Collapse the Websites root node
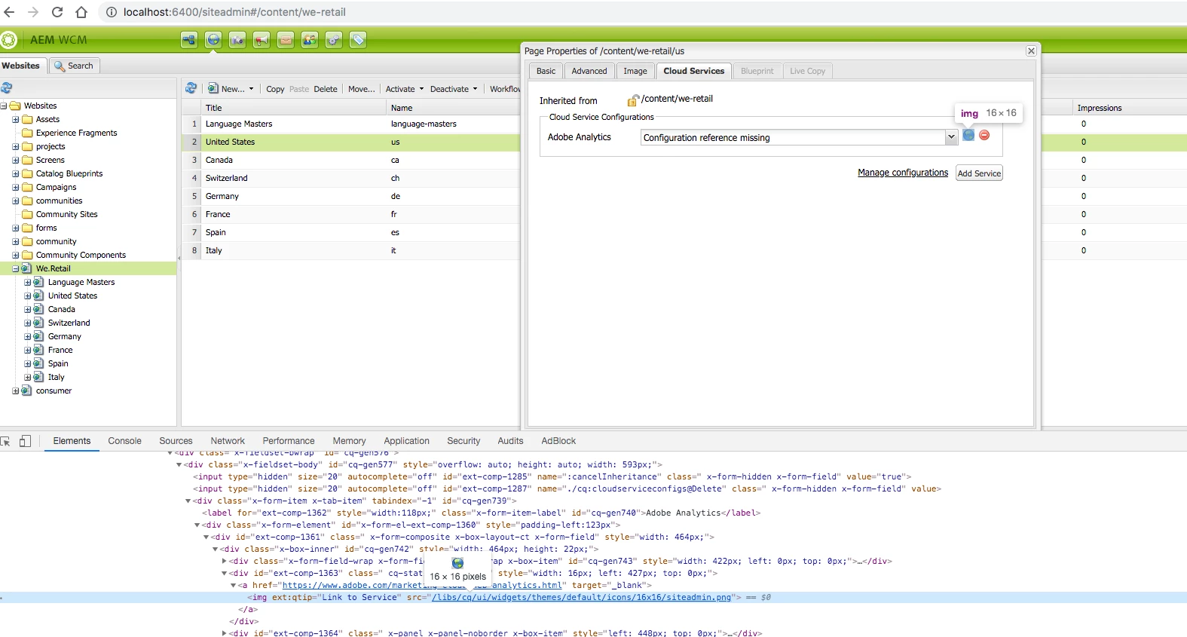 (4, 106)
